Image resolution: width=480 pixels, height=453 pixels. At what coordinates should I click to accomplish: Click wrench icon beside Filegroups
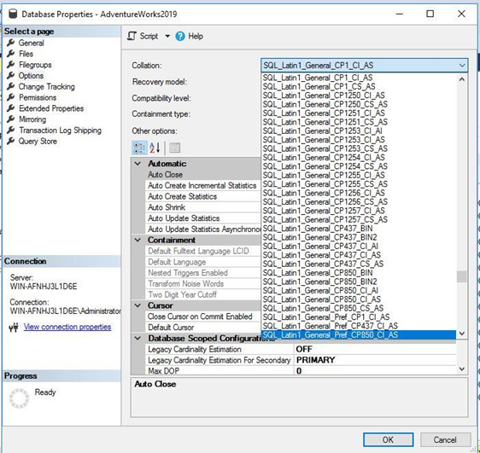tap(11, 65)
